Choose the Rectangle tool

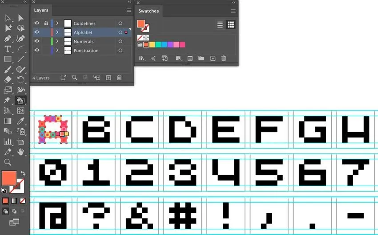pyautogui.click(x=8, y=59)
